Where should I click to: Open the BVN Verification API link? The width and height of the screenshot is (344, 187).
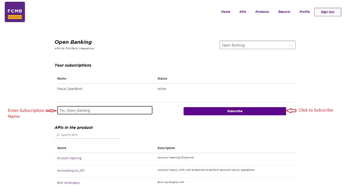[68, 183]
